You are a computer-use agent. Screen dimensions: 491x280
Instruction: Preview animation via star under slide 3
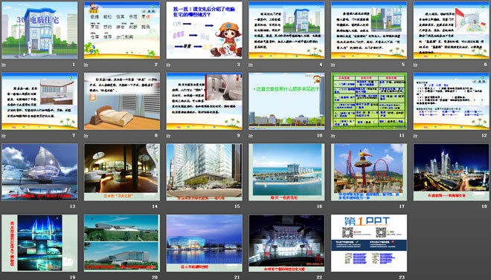click(x=168, y=65)
